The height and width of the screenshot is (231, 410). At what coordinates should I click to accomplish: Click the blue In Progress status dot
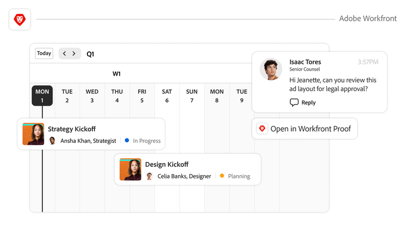(127, 141)
